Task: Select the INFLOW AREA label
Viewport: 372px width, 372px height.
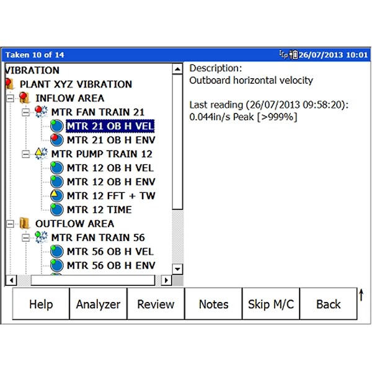Action: 69,98
